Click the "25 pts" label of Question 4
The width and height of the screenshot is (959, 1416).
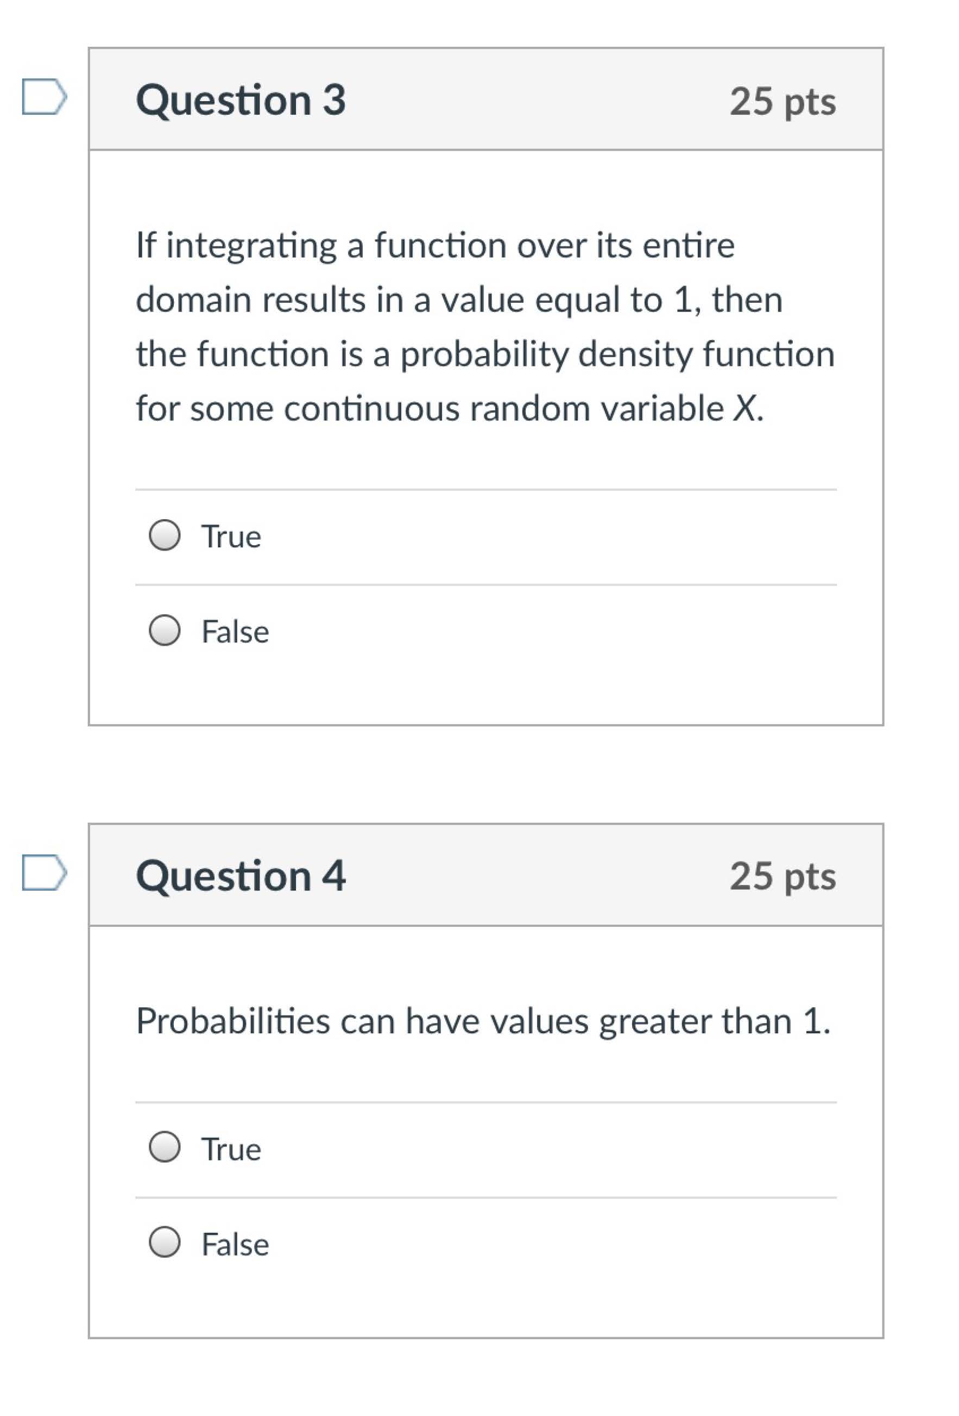click(x=783, y=877)
